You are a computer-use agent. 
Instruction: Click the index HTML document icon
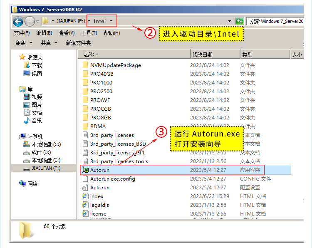[85, 196]
